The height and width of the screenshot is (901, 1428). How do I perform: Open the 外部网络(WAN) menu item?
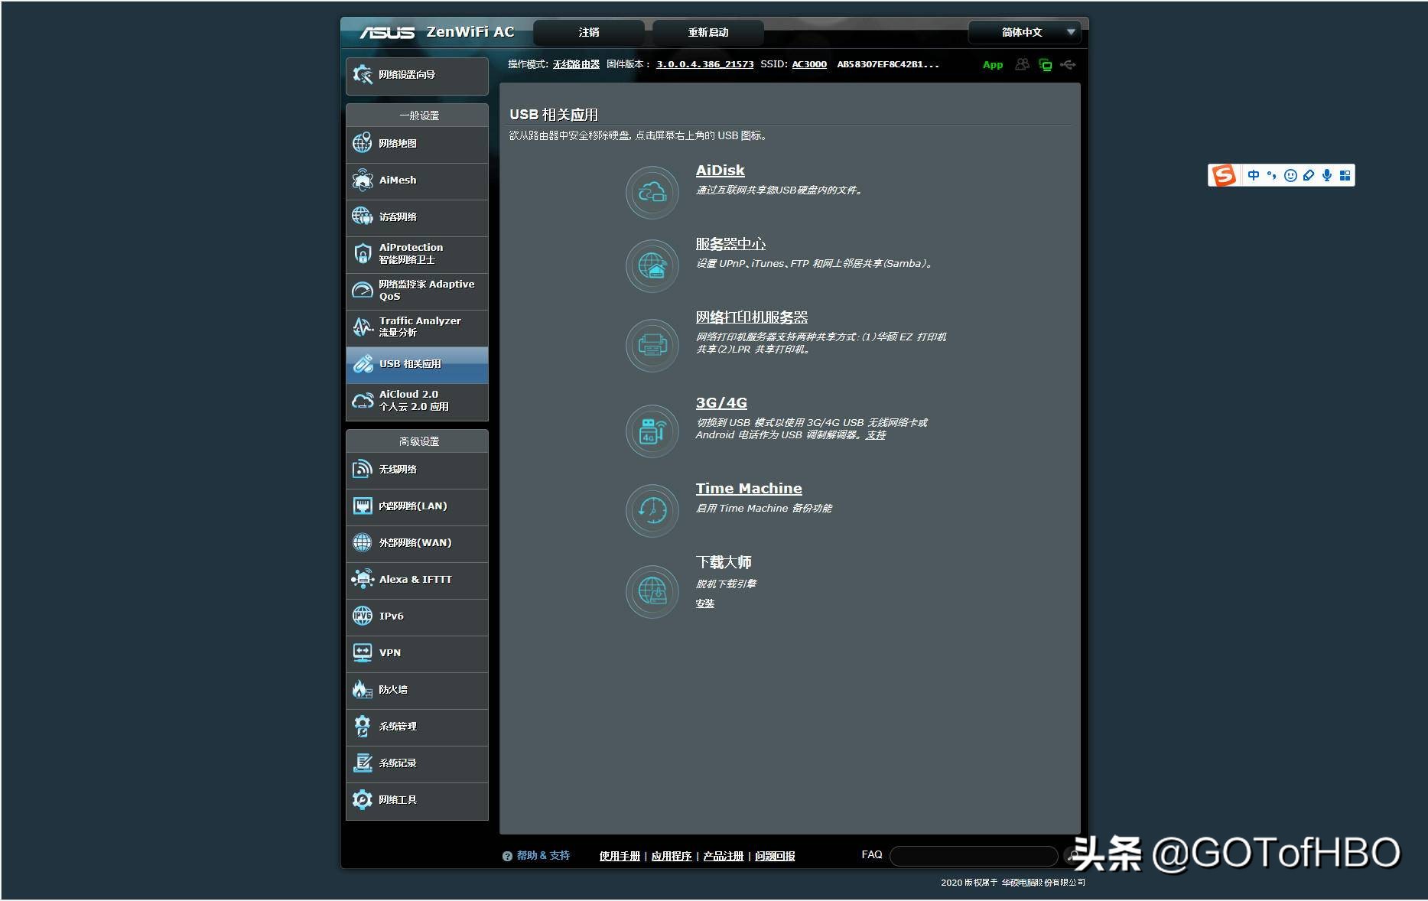tap(417, 543)
